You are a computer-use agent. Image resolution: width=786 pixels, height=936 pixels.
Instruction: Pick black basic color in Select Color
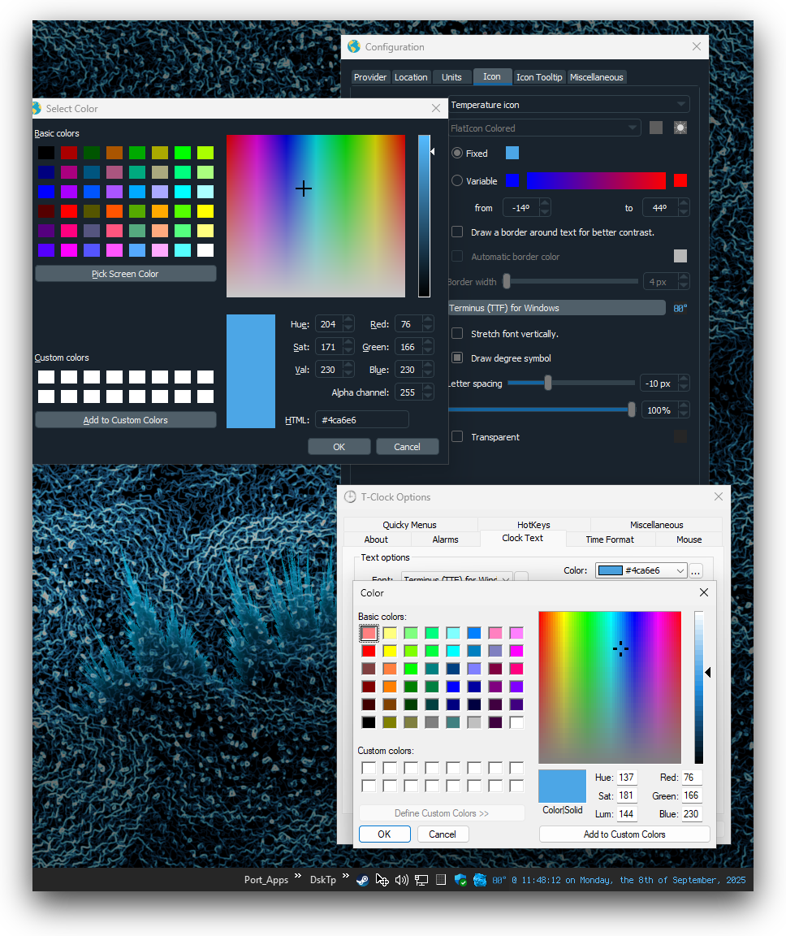tap(46, 153)
